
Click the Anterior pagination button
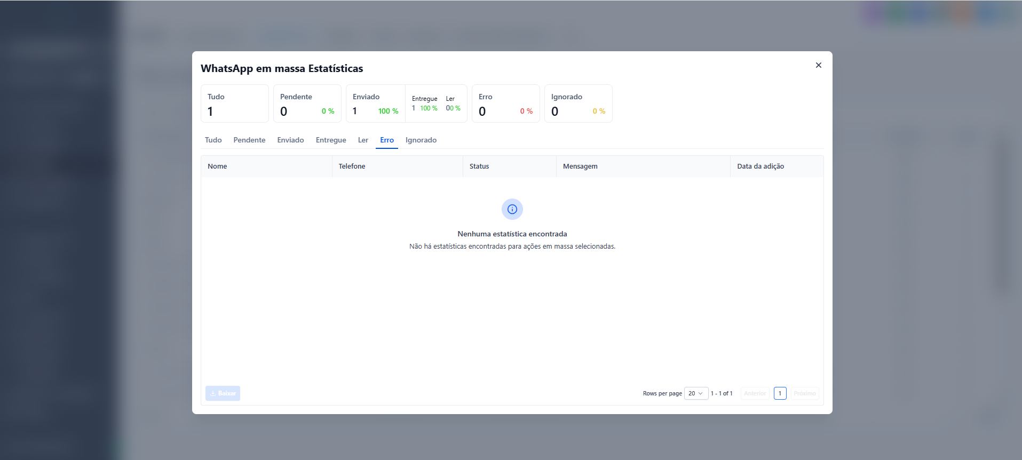pos(755,393)
